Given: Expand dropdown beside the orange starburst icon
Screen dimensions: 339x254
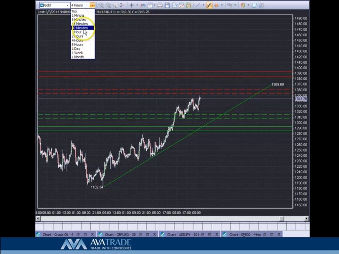Looking at the screenshot, I should (x=222, y=5).
